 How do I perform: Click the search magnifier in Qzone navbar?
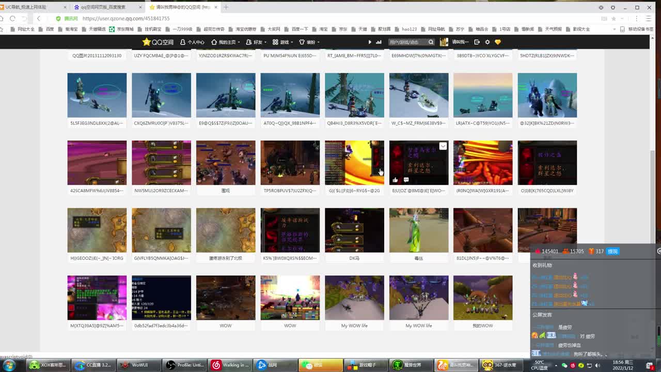(x=431, y=42)
